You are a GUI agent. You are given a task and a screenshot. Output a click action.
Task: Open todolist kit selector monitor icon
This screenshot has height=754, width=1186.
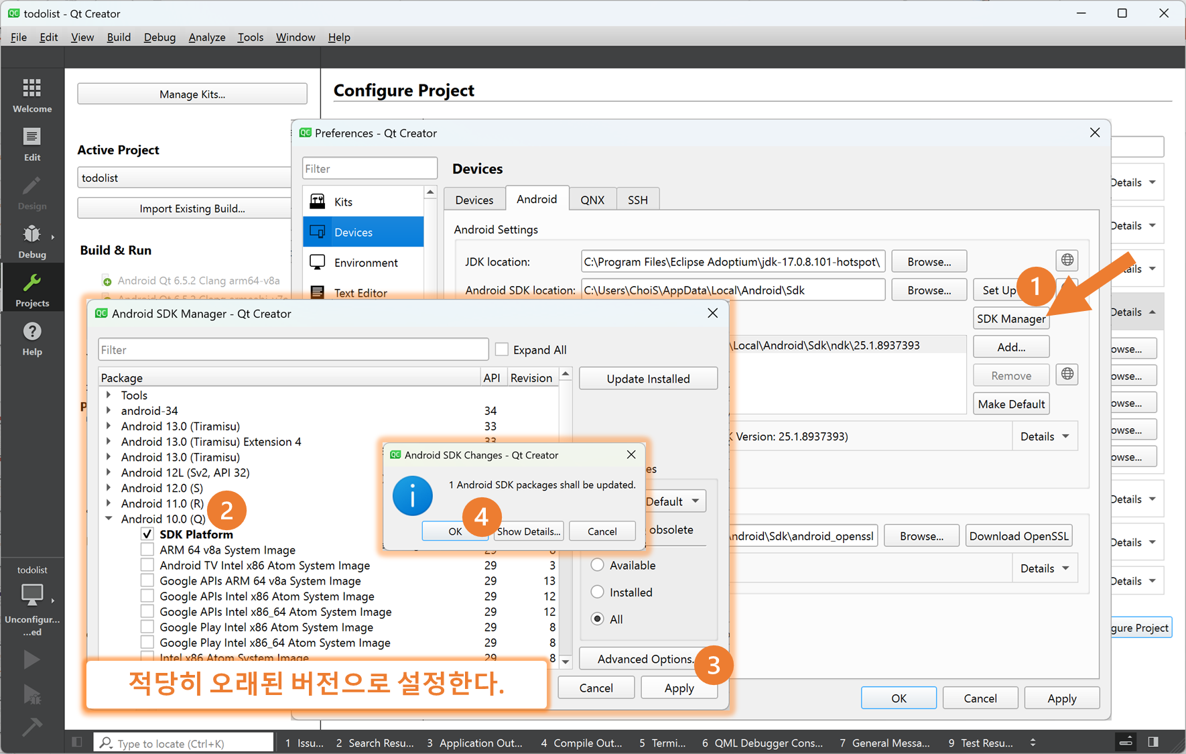coord(32,594)
